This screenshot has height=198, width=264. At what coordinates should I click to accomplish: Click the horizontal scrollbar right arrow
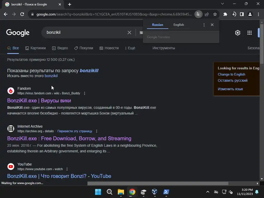258,183
